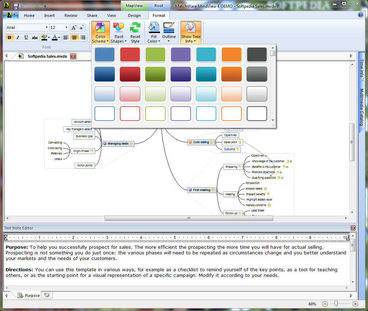Increase font size with Grow Font icon

74,27
